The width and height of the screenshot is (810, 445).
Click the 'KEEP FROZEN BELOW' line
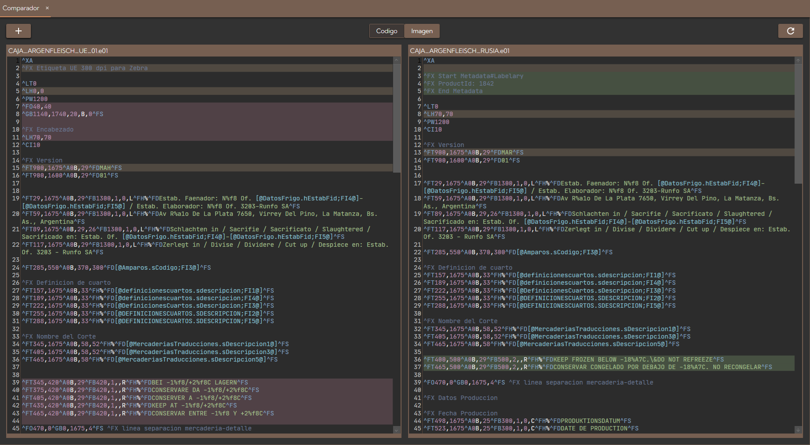click(573, 359)
